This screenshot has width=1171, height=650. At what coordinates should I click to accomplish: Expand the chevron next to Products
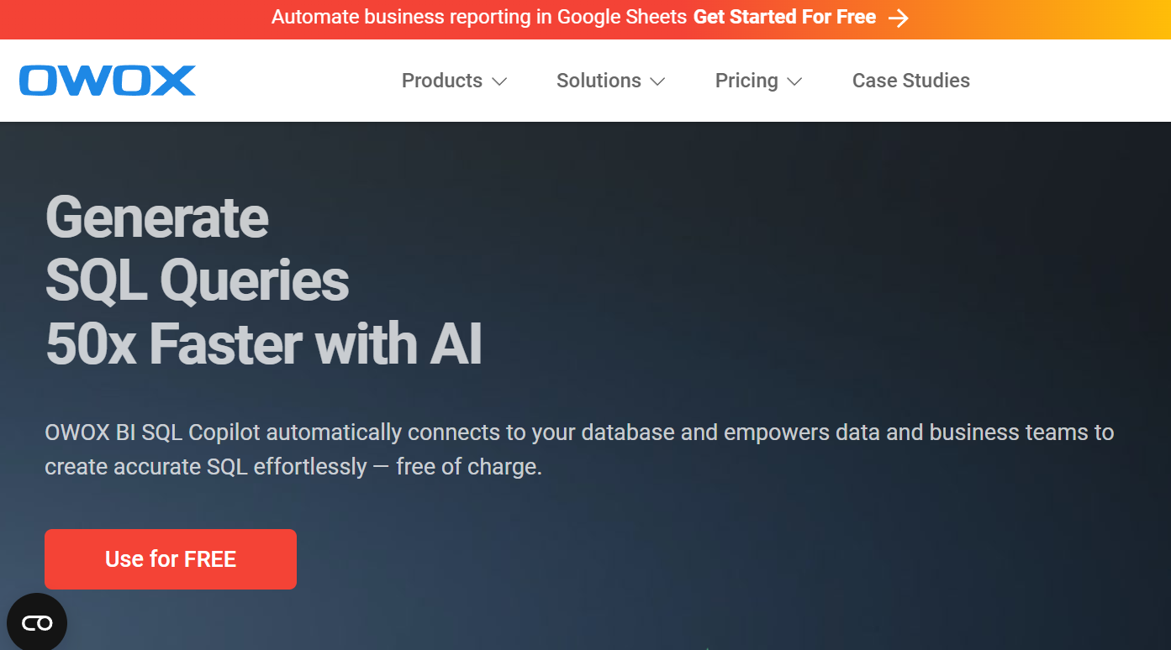(x=499, y=81)
